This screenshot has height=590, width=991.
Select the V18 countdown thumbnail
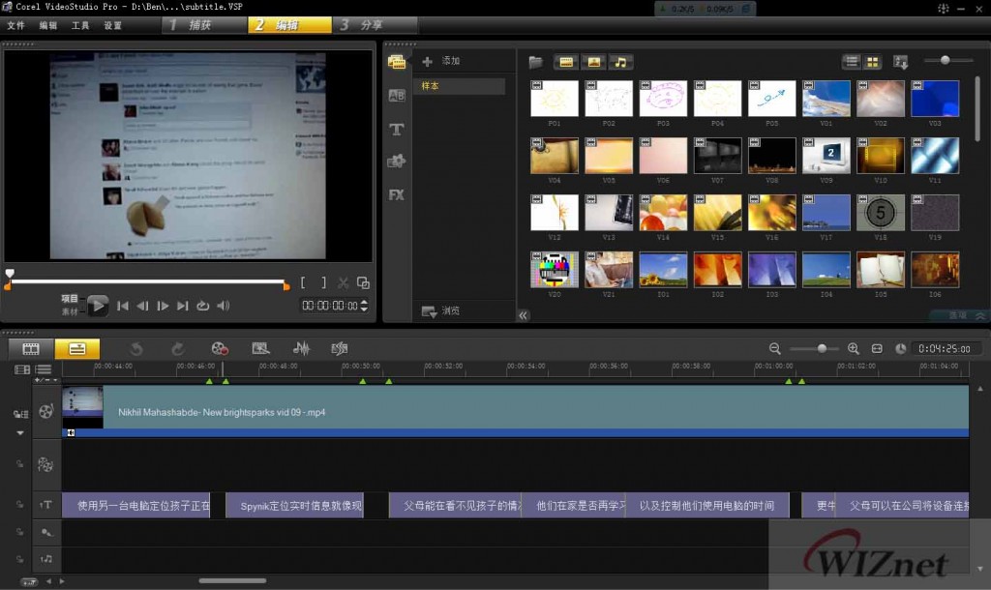[880, 213]
